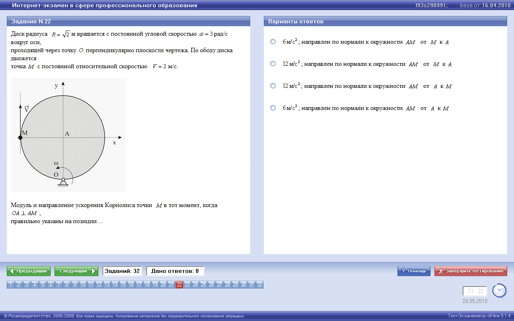Viewport: 514px width, 321px height.
Task: Jump to question 29
Action: click(236, 285)
